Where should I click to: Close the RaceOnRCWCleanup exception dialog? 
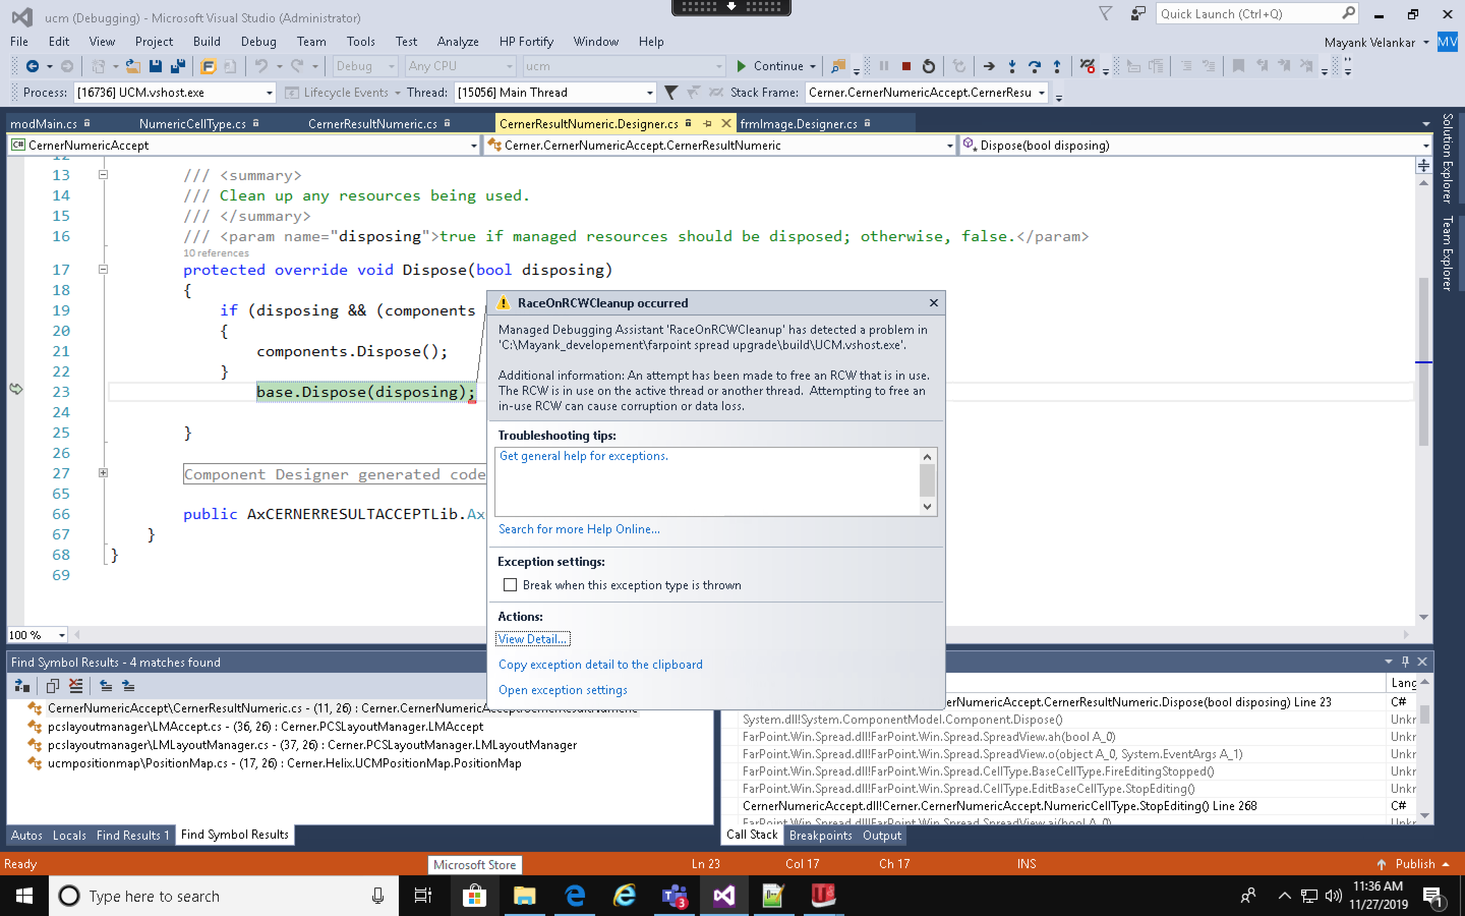933,302
